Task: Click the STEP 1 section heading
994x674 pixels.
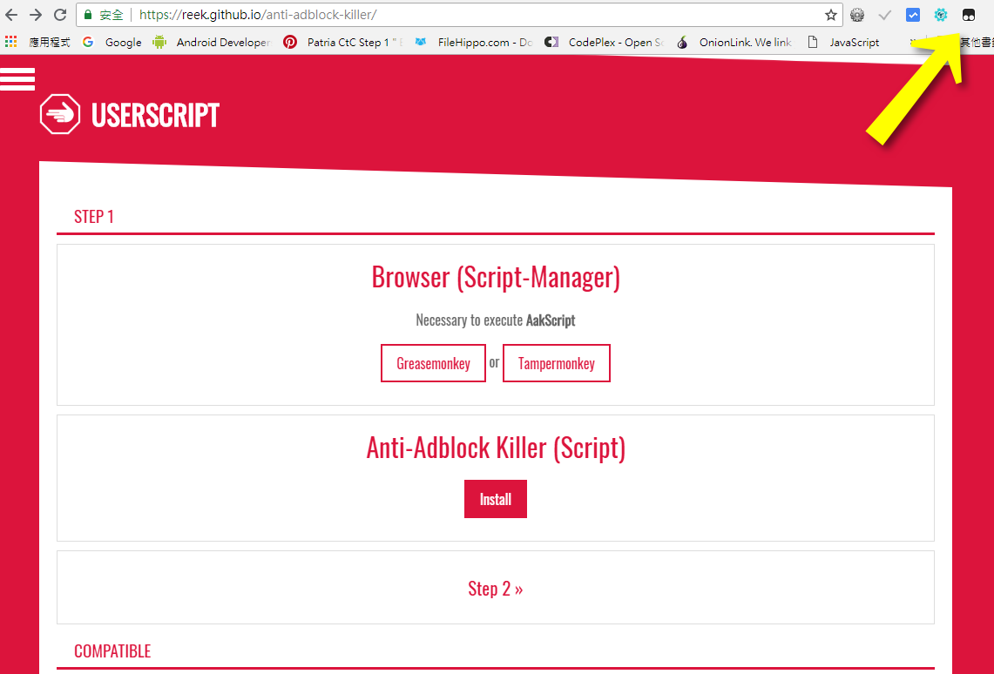Action: (94, 217)
